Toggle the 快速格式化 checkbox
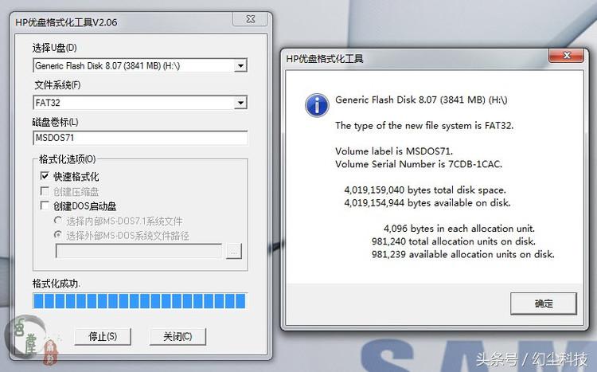This screenshot has height=372, width=597. click(x=45, y=176)
